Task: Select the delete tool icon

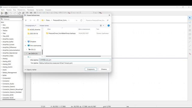Action: click(190, 54)
